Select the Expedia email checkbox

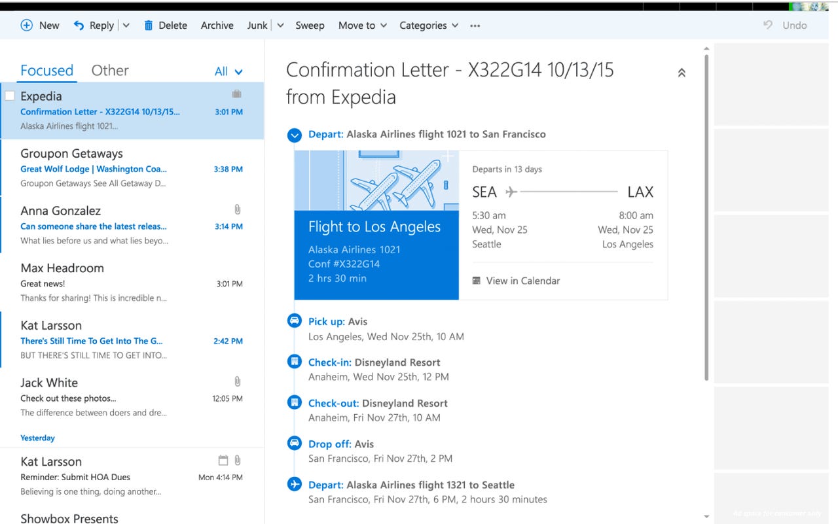(x=10, y=95)
